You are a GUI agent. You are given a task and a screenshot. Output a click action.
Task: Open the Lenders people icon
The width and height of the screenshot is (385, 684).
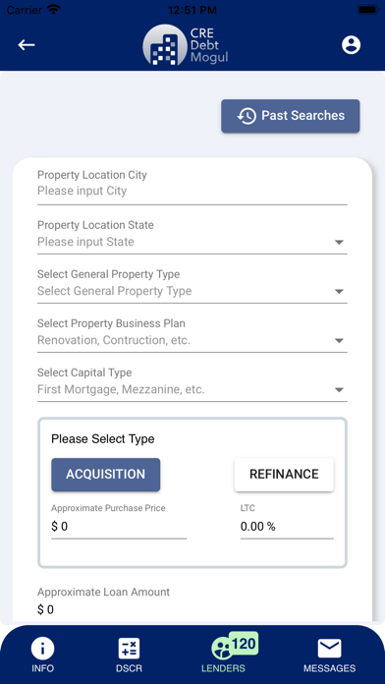coord(222,649)
